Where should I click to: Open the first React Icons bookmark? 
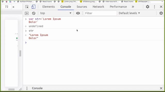point(46,2)
